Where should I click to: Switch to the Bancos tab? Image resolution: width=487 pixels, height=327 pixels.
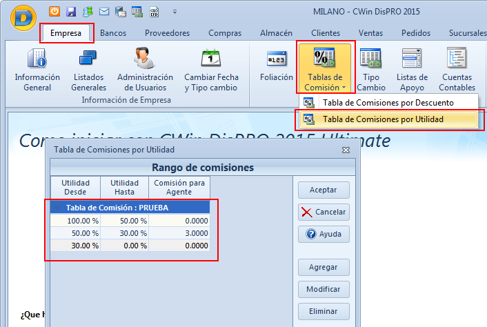tap(113, 32)
